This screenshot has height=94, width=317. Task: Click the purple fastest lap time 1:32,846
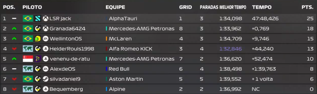[x=231, y=49]
